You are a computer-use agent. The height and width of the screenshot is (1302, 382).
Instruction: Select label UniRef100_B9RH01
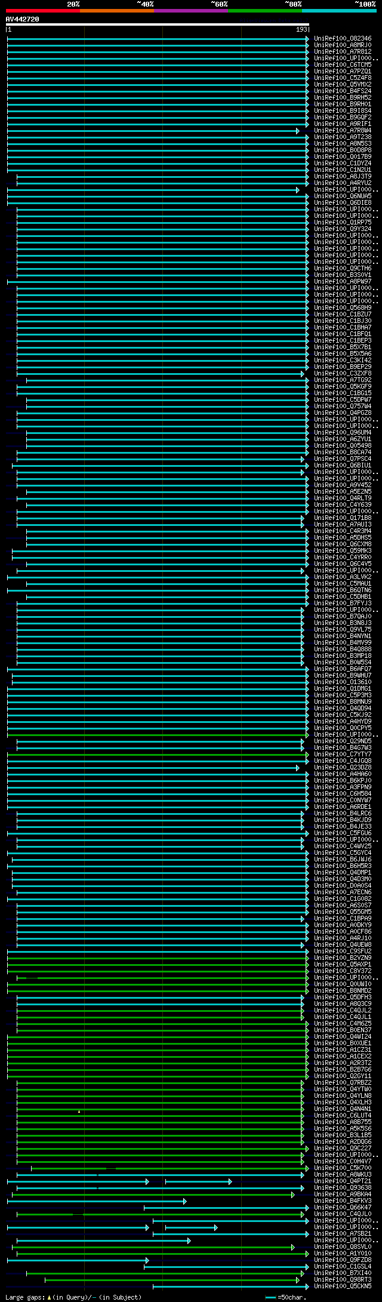click(343, 104)
